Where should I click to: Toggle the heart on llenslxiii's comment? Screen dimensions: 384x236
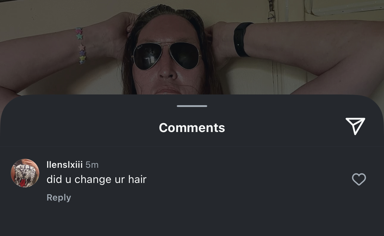tap(359, 179)
